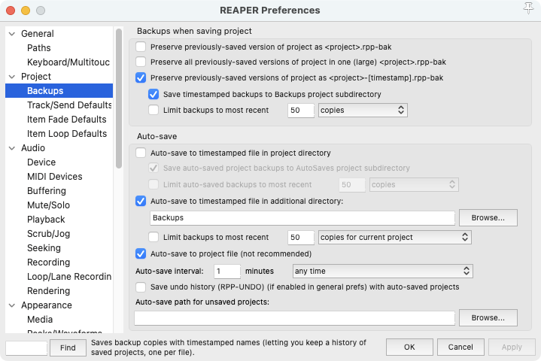
Task: Click the auto-save interval minutes field
Action: tap(226, 271)
